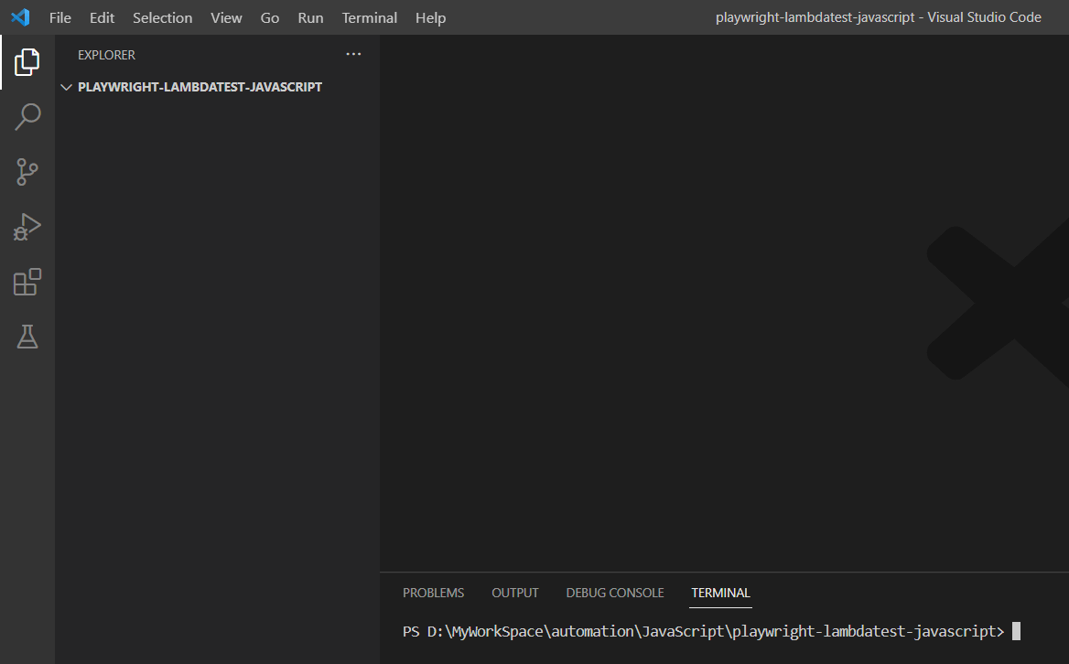Select the TERMINAL tab

(x=720, y=593)
